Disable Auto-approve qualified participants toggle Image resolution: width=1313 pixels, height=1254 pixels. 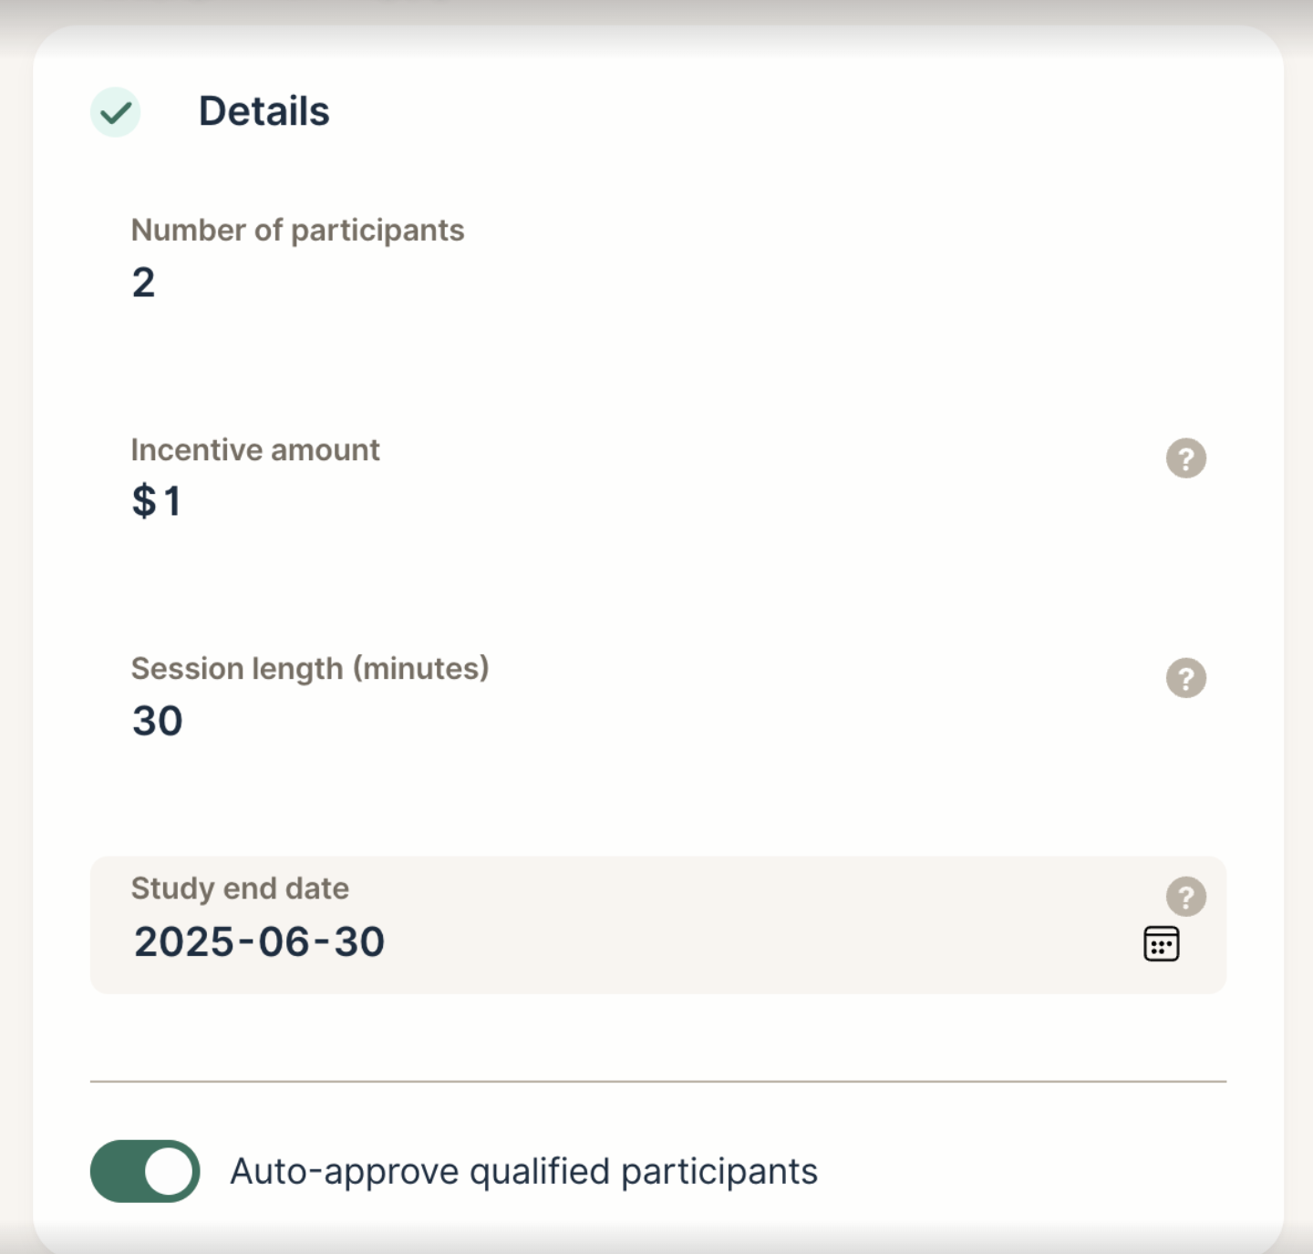point(145,1171)
